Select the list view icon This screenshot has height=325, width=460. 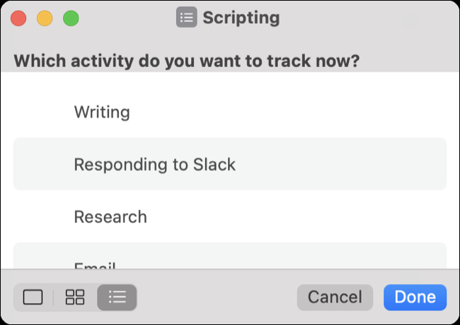click(x=117, y=297)
